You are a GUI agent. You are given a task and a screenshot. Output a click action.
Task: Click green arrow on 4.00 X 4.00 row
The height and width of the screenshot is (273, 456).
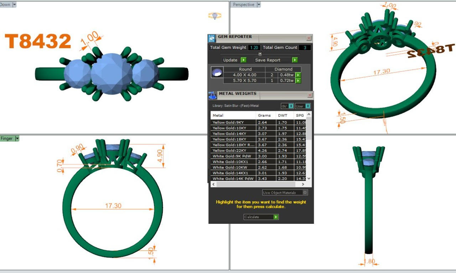tap(298, 75)
